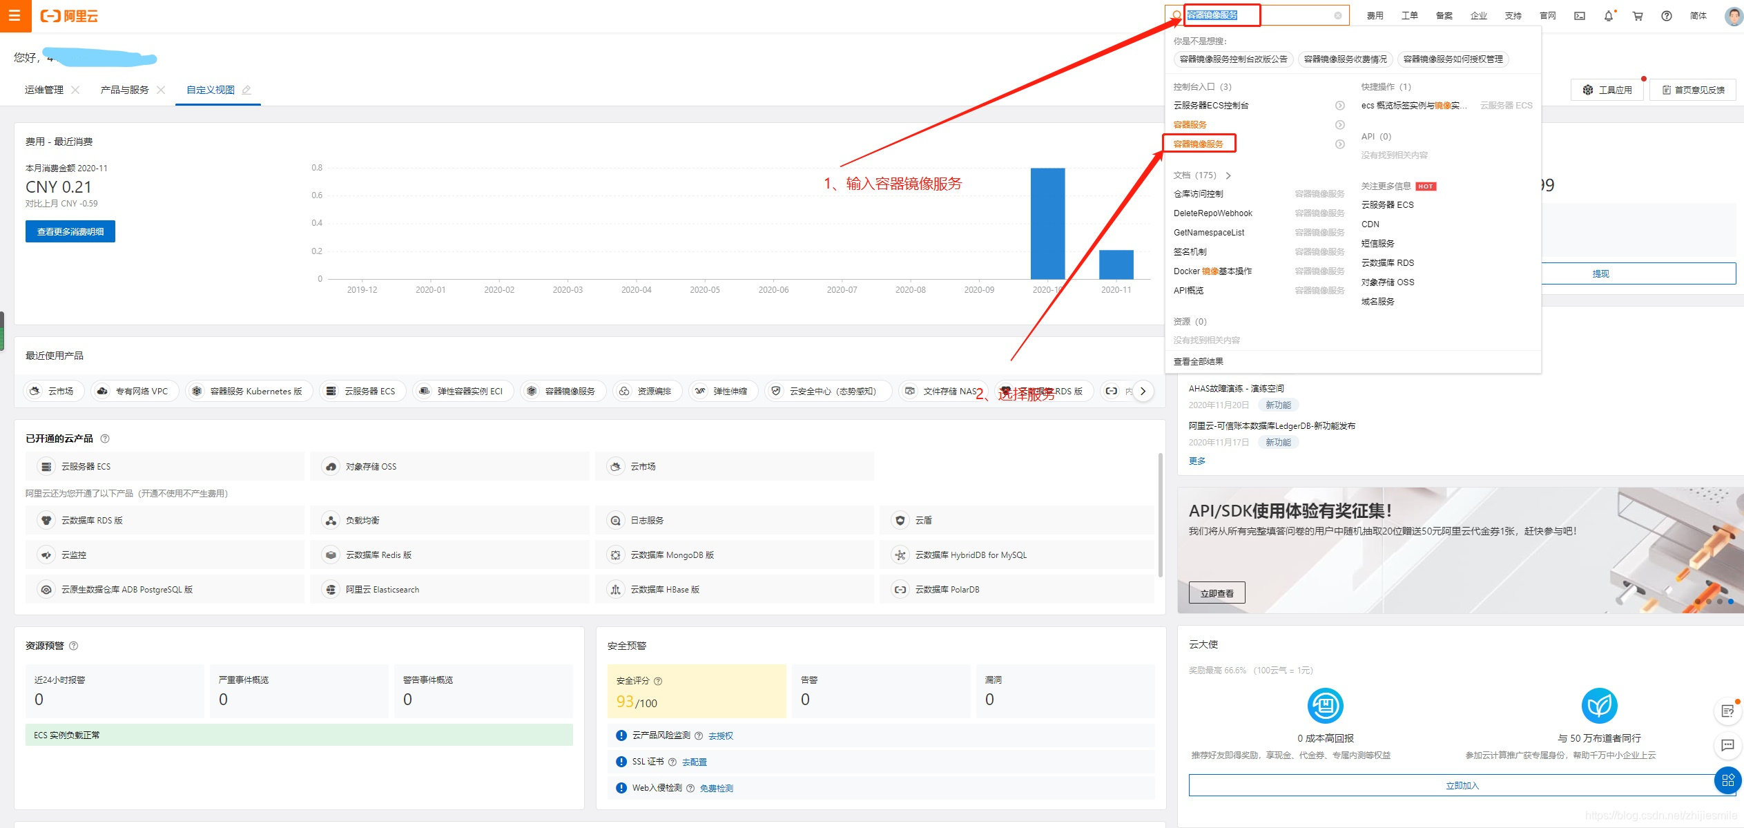Open 云数据库 Redis 版 product card
The height and width of the screenshot is (828, 1744).
point(449,555)
